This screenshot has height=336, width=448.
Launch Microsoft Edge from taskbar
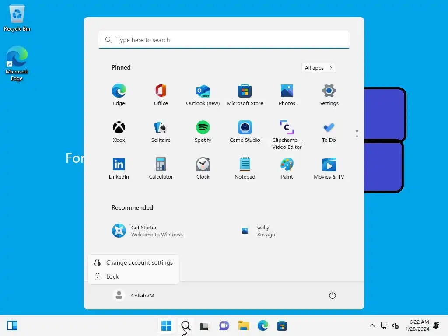262,325
